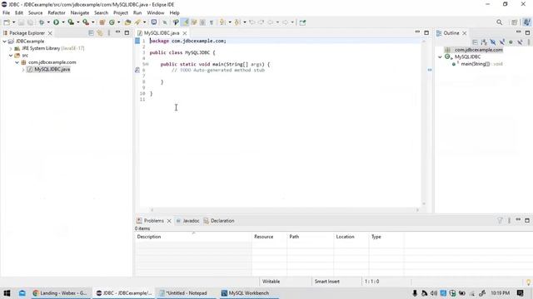
Task: Collapse the JDBCexample project node
Action: coord(4,42)
